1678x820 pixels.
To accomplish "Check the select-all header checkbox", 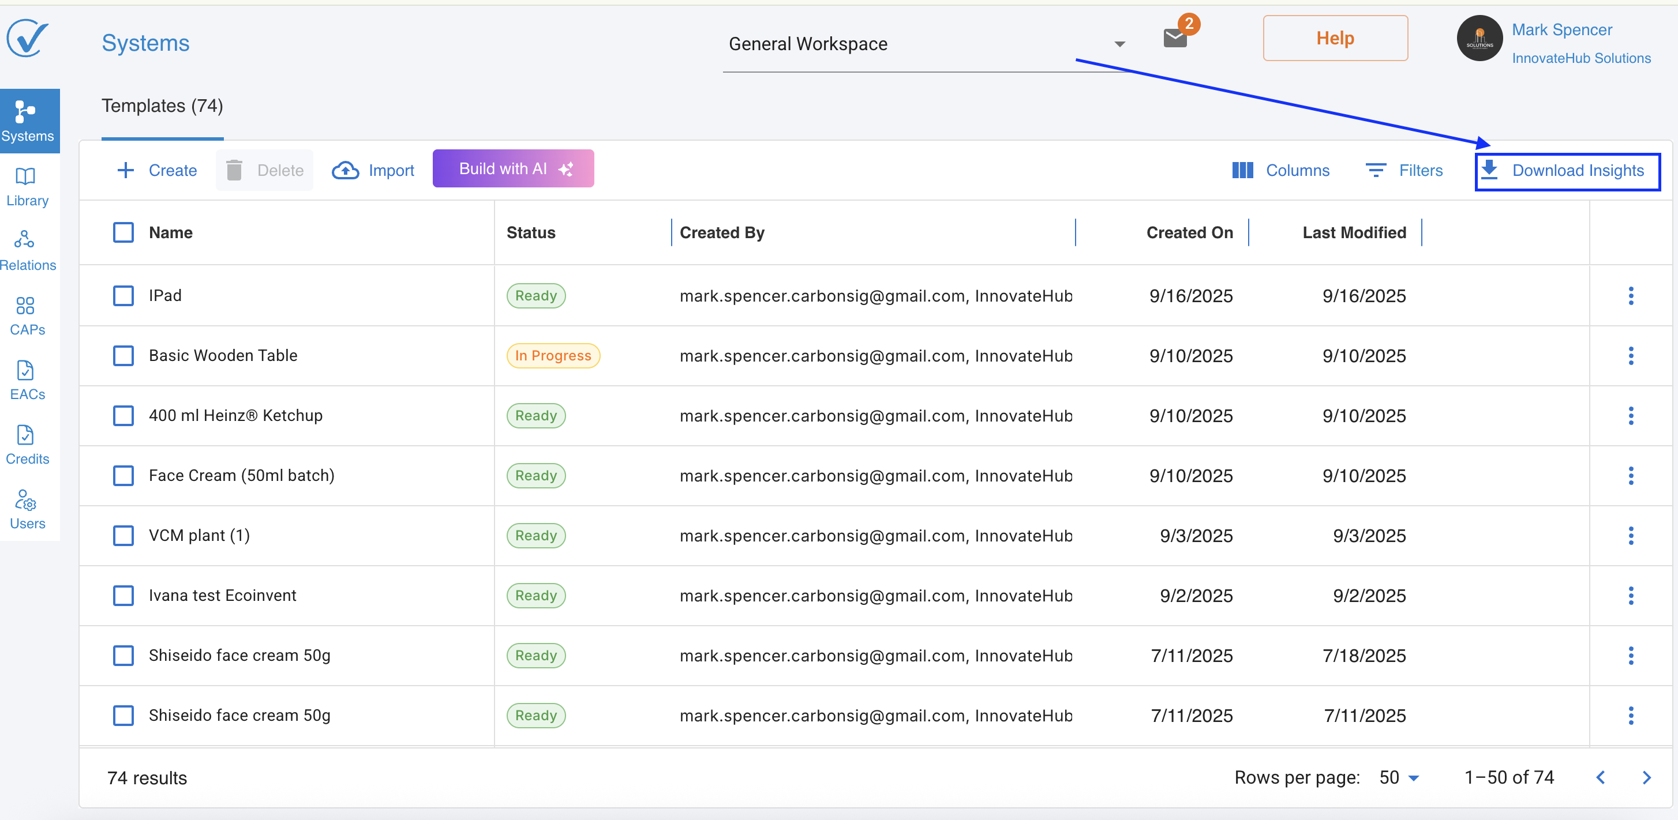I will (123, 232).
